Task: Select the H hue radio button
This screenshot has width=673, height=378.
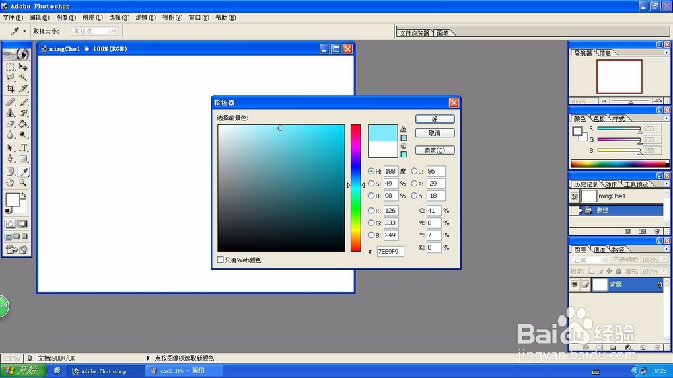Action: coord(371,171)
